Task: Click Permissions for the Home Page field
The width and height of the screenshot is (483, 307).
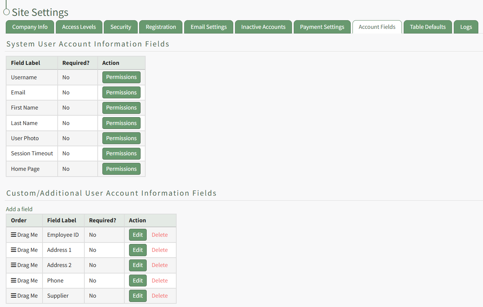Action: pos(121,169)
